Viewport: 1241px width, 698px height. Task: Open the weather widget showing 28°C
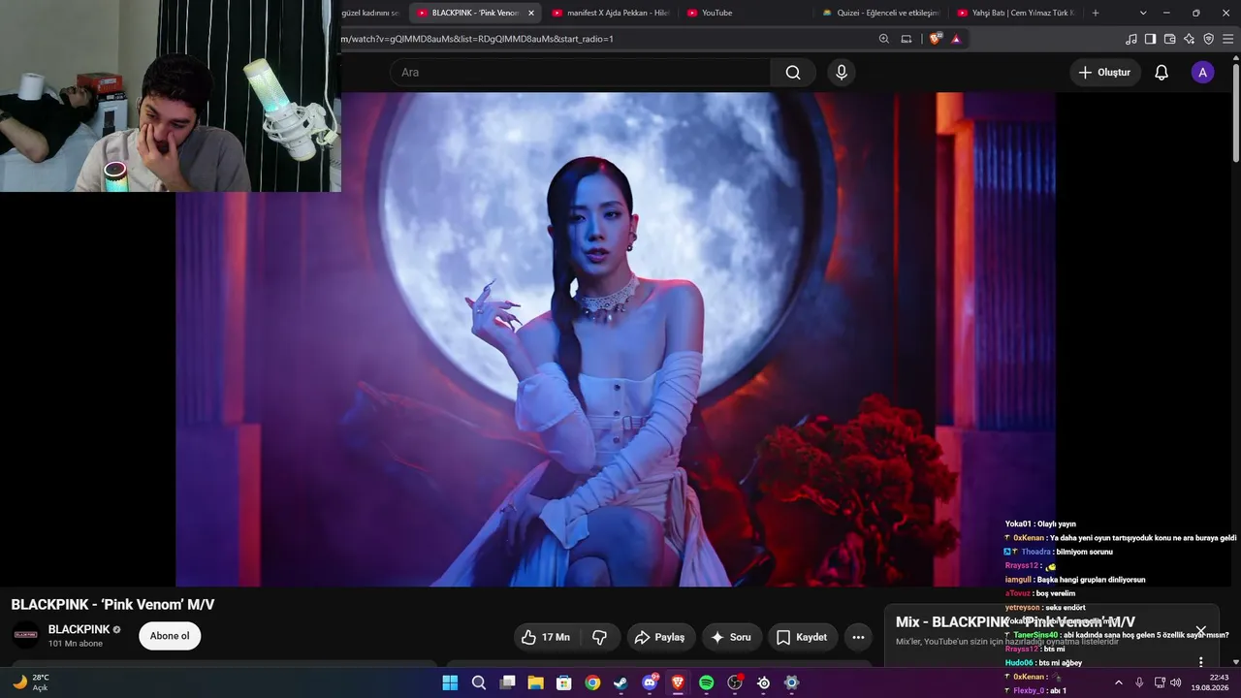31,682
